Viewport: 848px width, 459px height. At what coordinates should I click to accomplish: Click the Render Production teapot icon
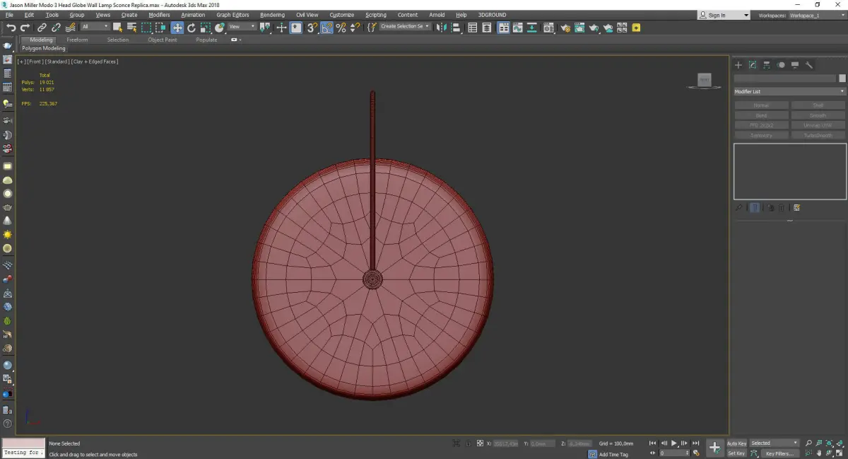point(594,28)
